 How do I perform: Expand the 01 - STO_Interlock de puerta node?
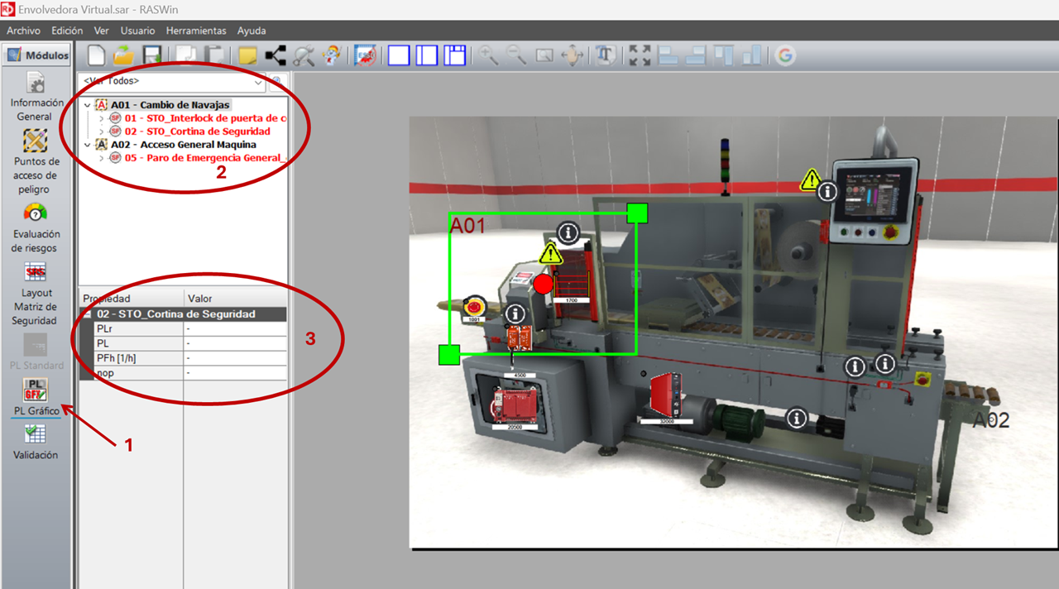coord(102,118)
